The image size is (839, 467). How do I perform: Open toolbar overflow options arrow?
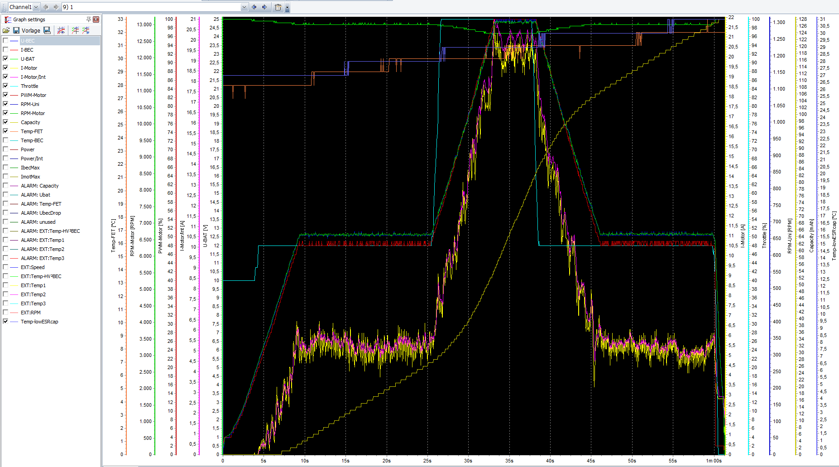[x=287, y=8]
